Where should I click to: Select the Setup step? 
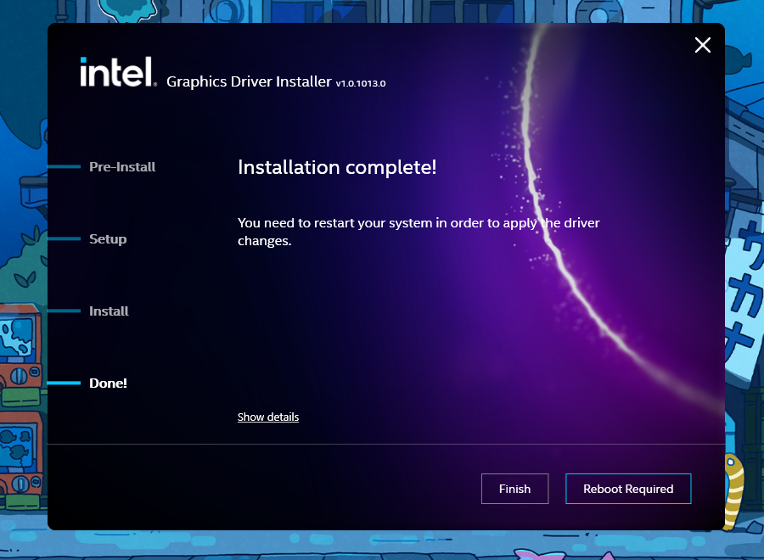point(108,239)
